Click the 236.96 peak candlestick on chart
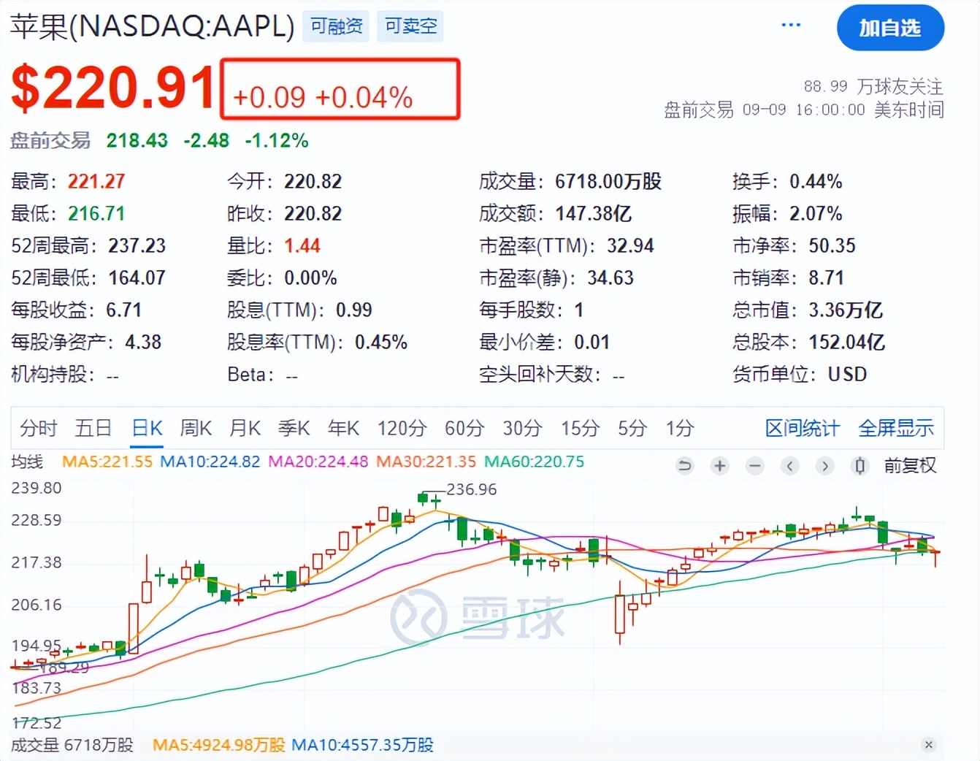980x761 pixels. pyautogui.click(x=423, y=498)
